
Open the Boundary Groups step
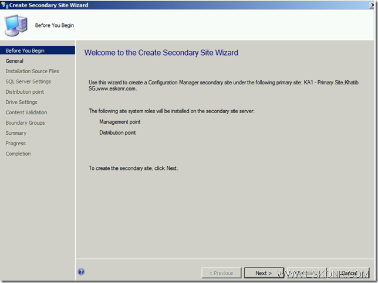[x=25, y=122]
